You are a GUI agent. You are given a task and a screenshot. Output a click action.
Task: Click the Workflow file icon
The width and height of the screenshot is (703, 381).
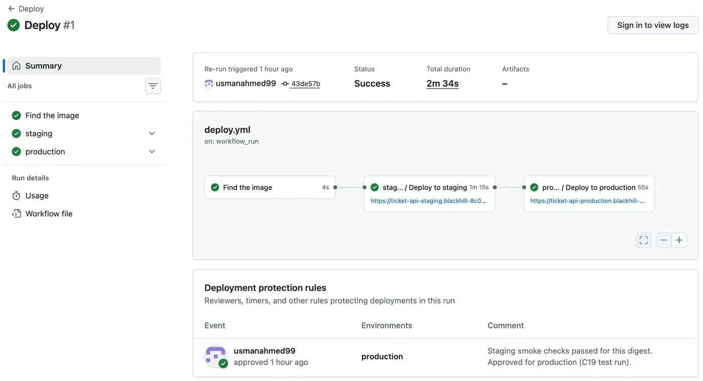(x=17, y=214)
